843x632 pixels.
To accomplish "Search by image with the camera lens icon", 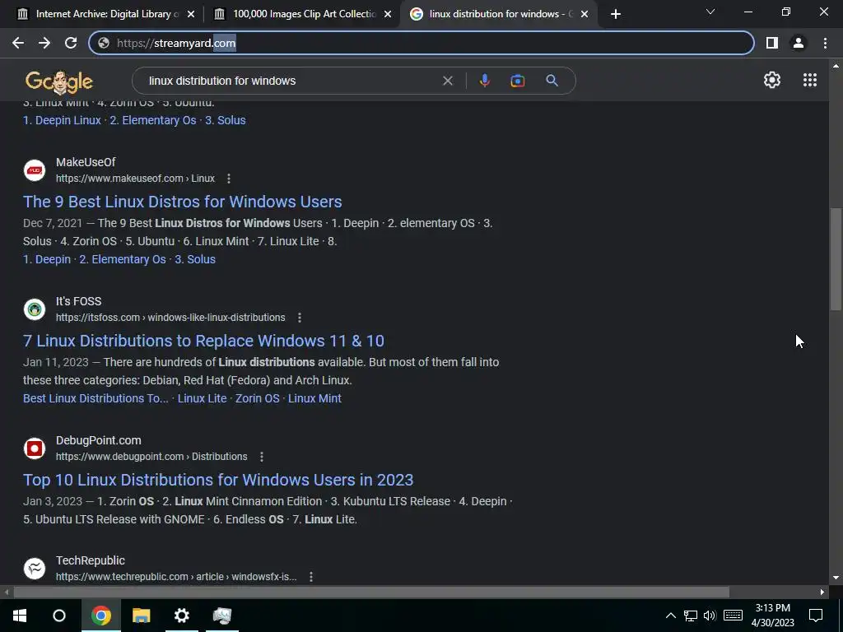I will coord(517,81).
